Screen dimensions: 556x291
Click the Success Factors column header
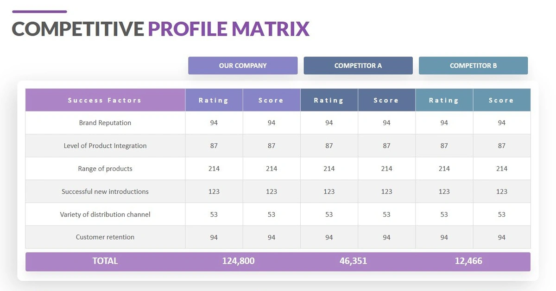pyautogui.click(x=105, y=100)
